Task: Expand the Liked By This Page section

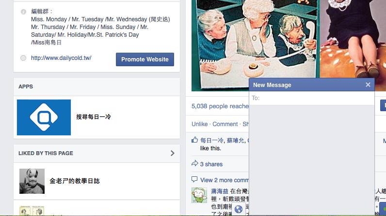Action: click(172, 153)
